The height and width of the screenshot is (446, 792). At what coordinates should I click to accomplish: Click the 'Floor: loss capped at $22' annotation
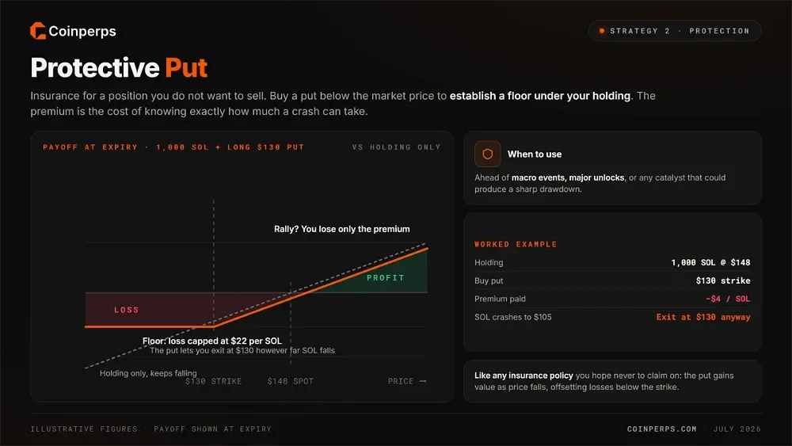(212, 341)
